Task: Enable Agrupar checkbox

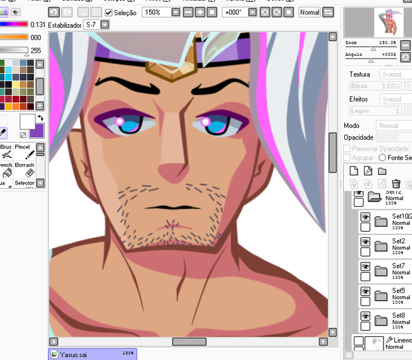Action: coord(347,157)
